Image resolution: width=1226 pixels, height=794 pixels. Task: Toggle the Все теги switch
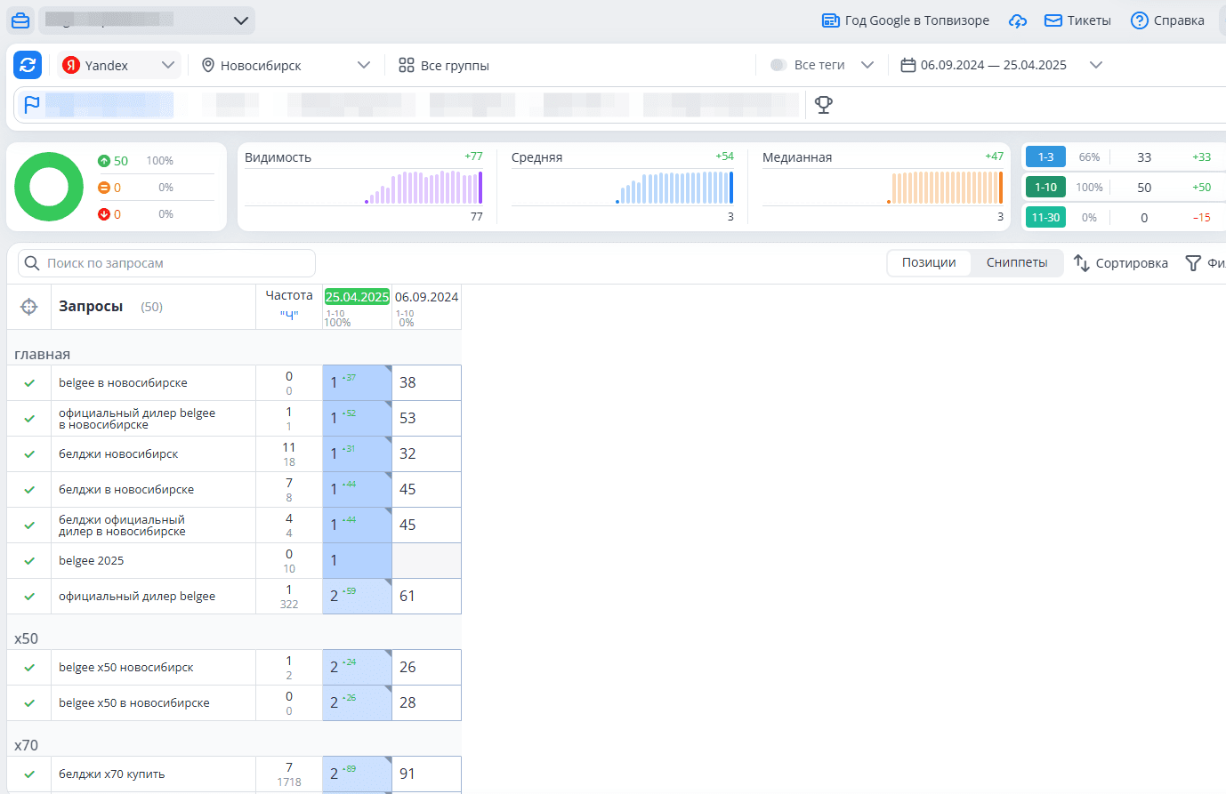(778, 65)
